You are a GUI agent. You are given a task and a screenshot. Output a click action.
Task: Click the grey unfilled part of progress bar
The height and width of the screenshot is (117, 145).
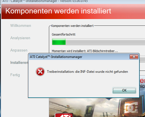coord(105,42)
